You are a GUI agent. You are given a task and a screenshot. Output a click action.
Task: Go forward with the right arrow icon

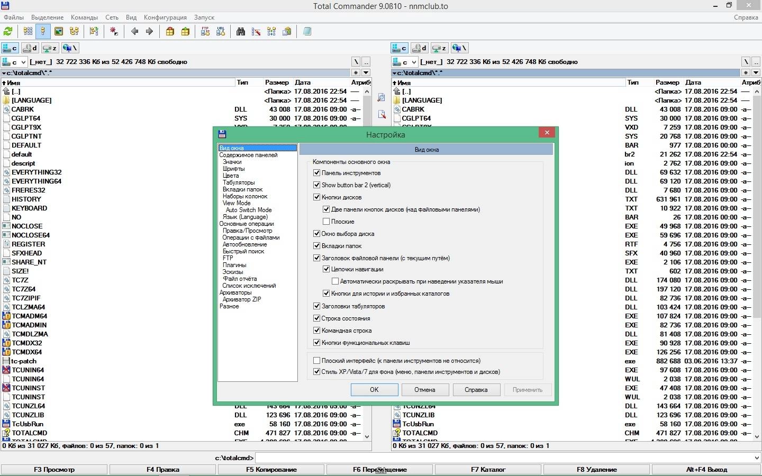[149, 32]
